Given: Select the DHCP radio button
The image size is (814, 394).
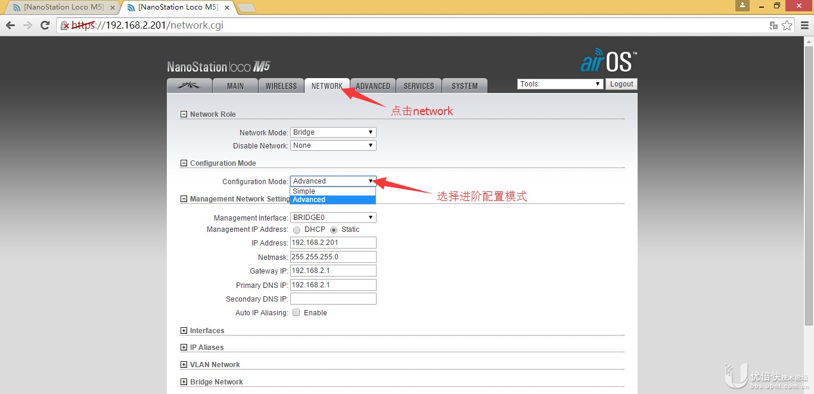Looking at the screenshot, I should click(x=297, y=230).
